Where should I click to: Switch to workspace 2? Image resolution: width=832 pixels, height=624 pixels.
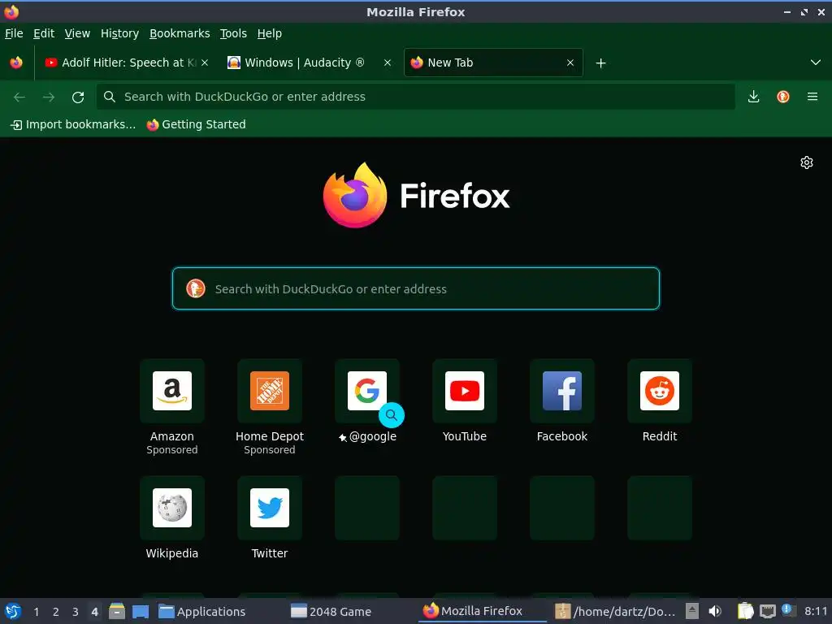pos(56,612)
